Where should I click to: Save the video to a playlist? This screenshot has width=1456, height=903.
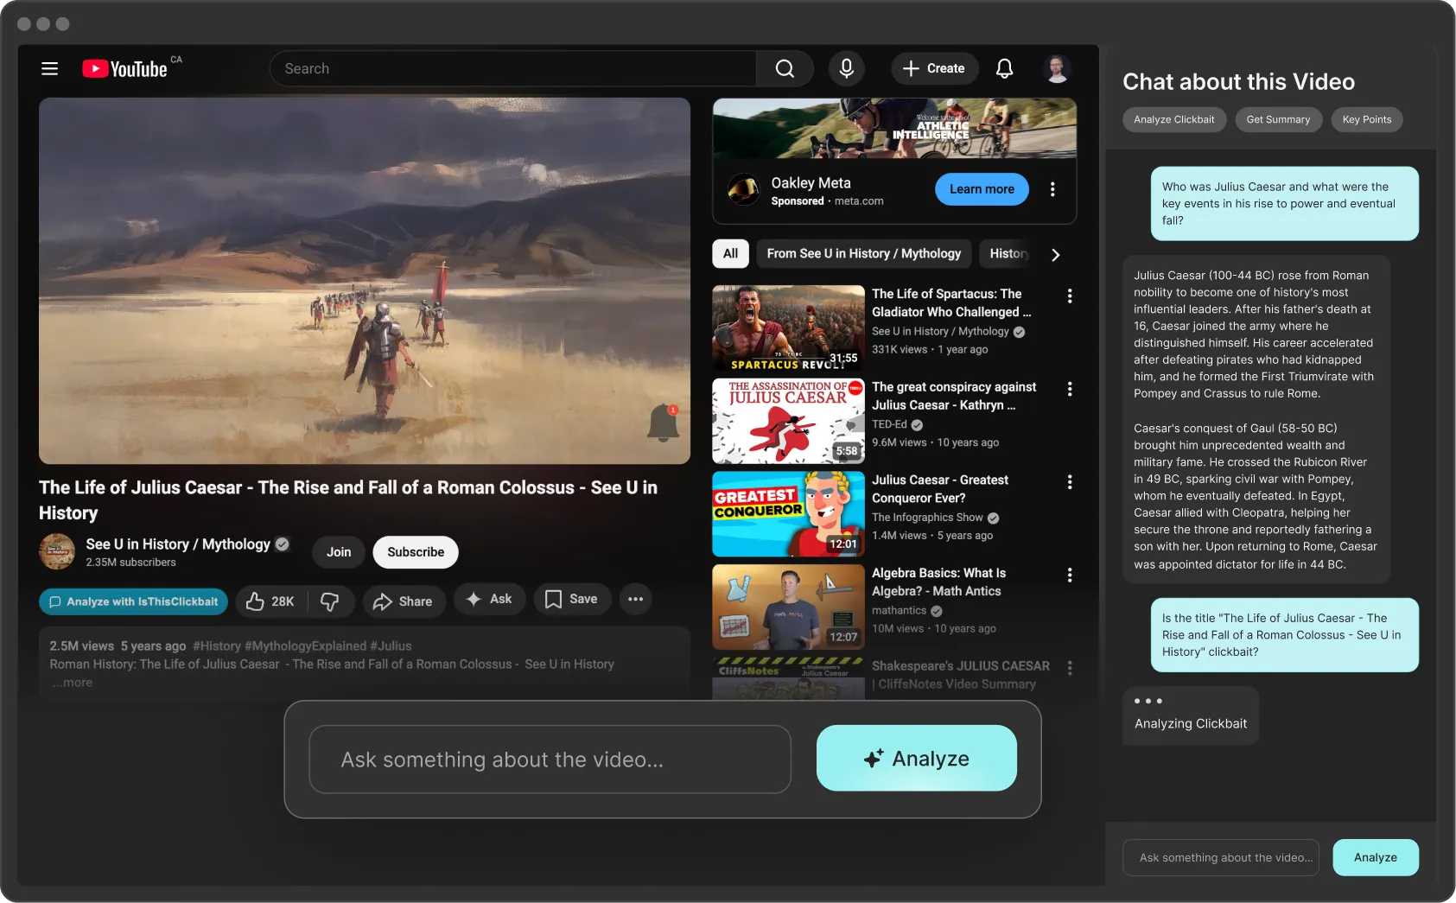point(571,598)
